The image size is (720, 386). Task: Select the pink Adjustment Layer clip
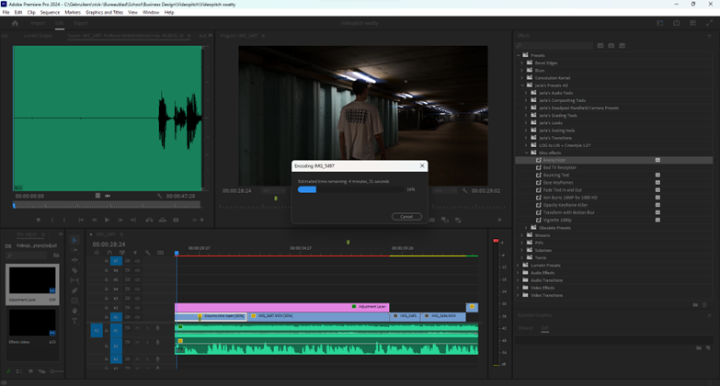[281, 307]
